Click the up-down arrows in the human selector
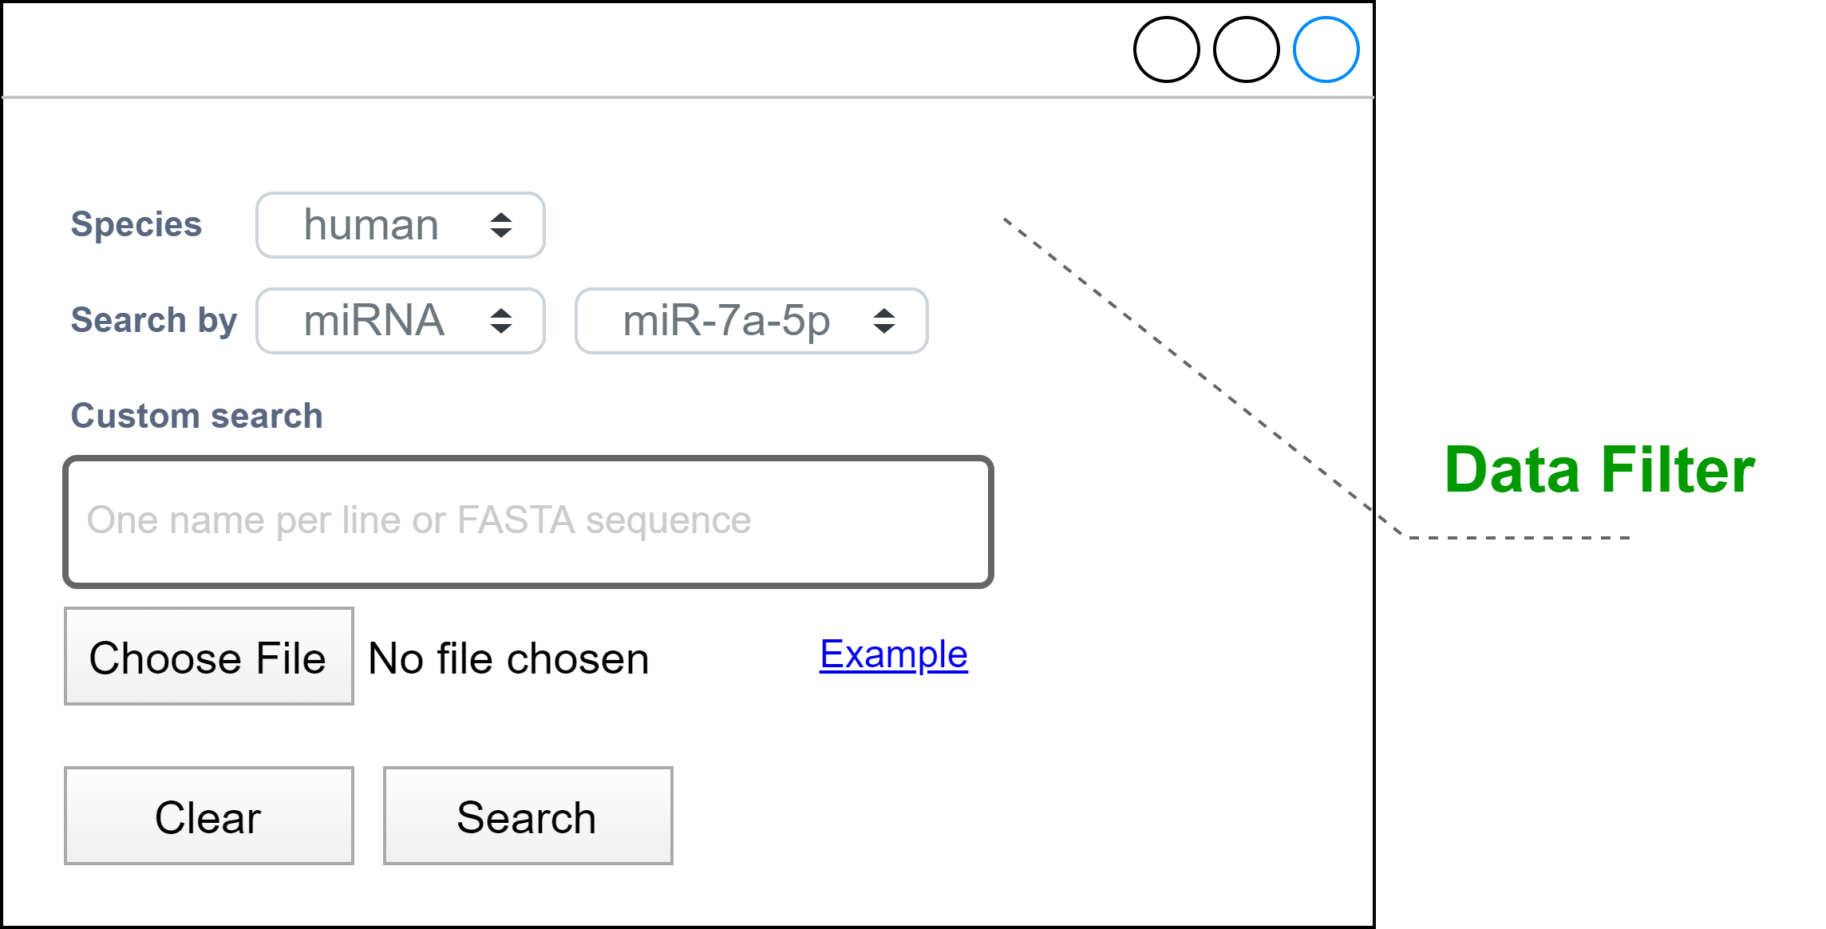The height and width of the screenshot is (929, 1826). pyautogui.click(x=501, y=225)
